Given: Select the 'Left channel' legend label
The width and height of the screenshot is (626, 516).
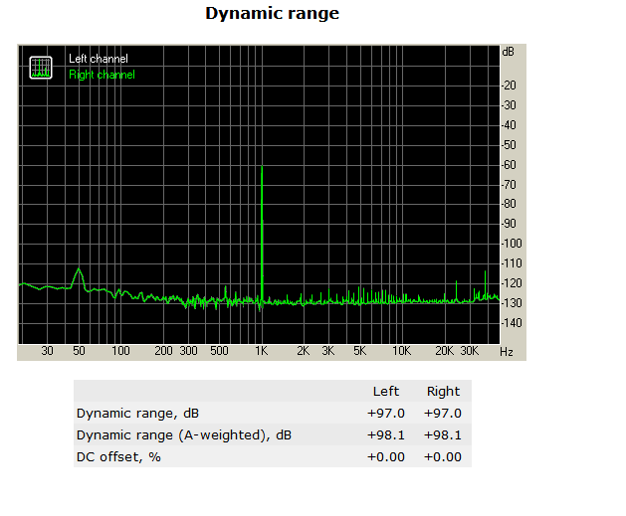Looking at the screenshot, I should tap(99, 59).
